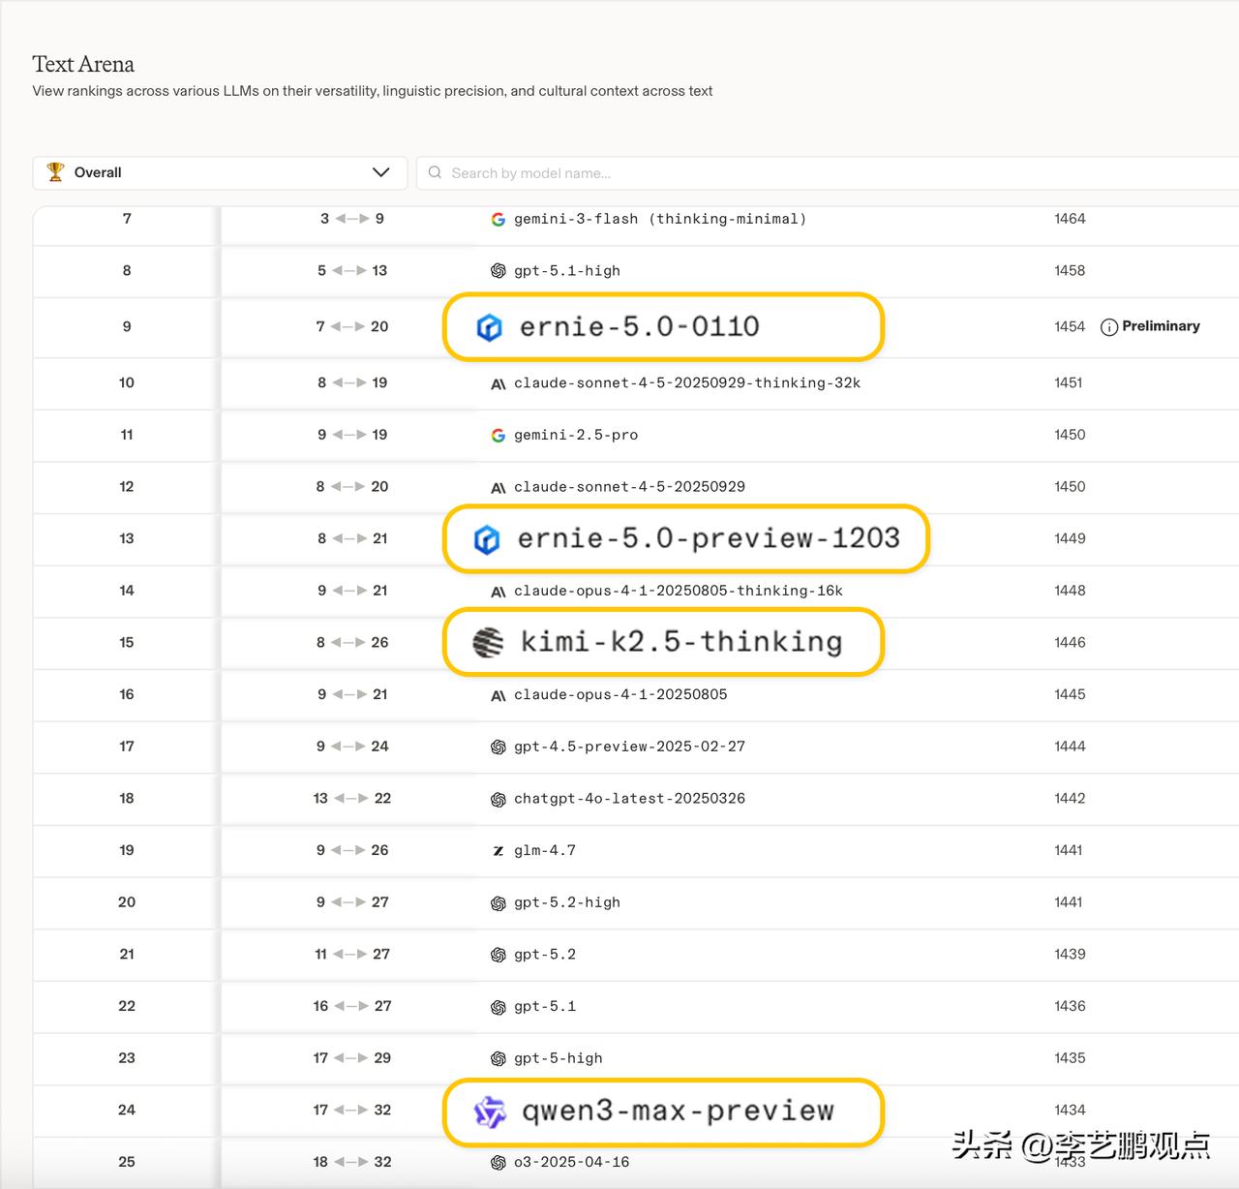This screenshot has height=1189, width=1239.
Task: Click the Qwen logo beside qwen3-max-preview
Action: [490, 1113]
